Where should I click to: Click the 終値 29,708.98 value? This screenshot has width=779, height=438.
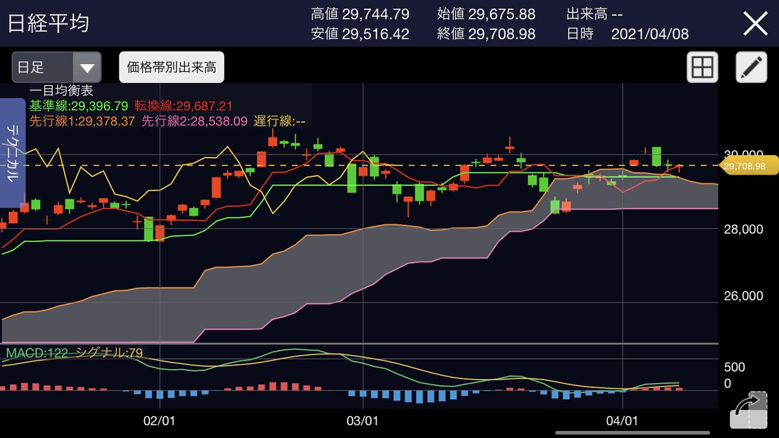(x=486, y=34)
